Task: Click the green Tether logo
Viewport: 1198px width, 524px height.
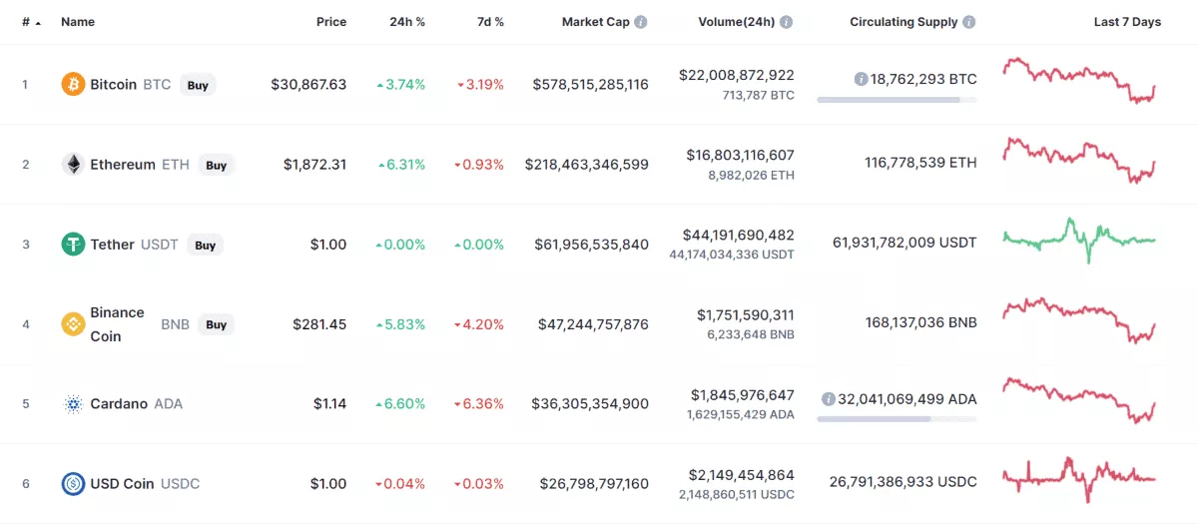Action: (73, 245)
